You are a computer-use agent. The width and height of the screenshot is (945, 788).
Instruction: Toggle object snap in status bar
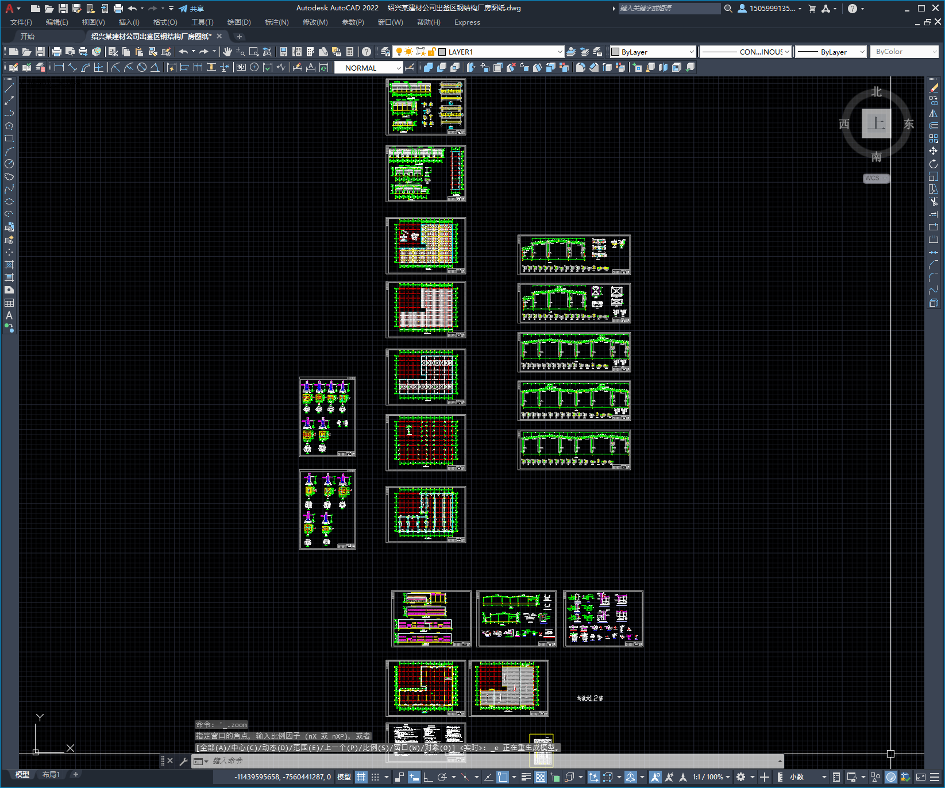pos(503,777)
